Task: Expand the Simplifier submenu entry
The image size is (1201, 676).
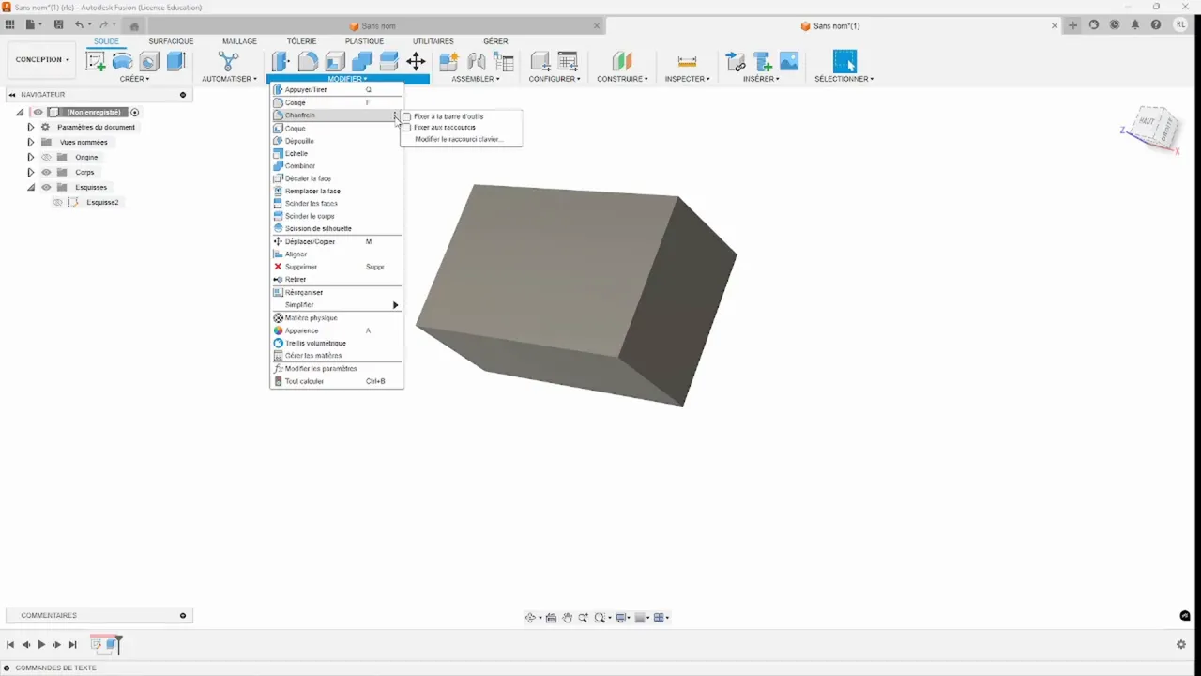Action: coord(337,305)
